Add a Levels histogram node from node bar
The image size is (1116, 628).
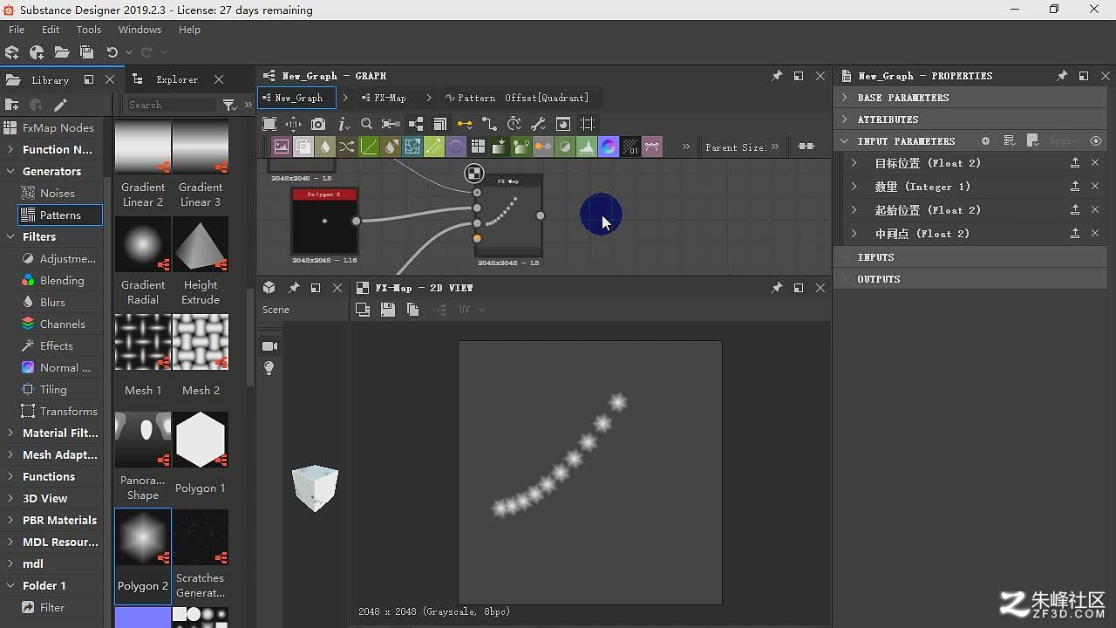587,147
